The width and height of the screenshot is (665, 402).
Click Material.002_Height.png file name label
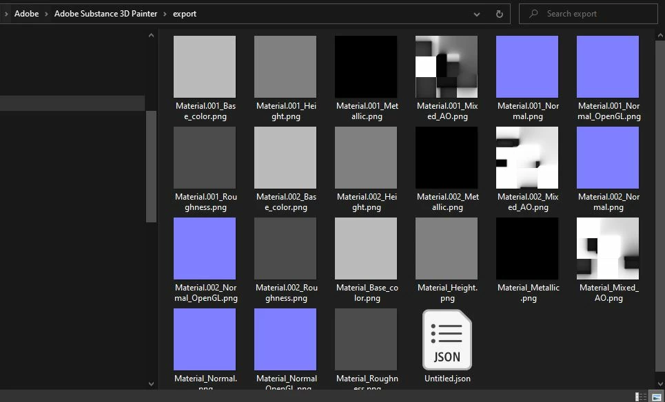[367, 202]
